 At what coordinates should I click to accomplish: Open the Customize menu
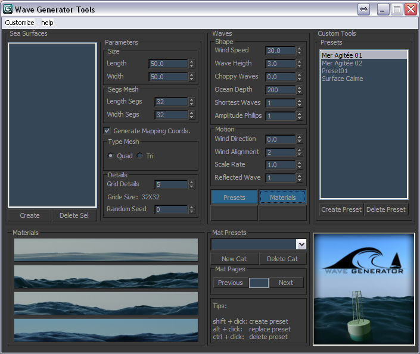point(20,23)
